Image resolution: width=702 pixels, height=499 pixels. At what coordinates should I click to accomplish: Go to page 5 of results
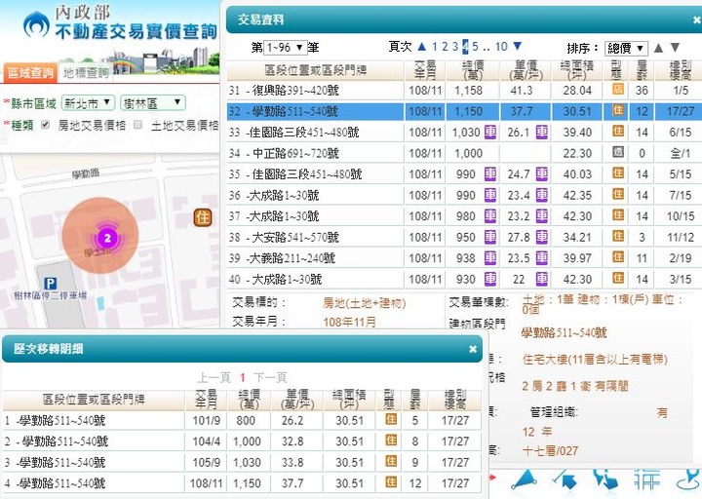[x=475, y=47]
